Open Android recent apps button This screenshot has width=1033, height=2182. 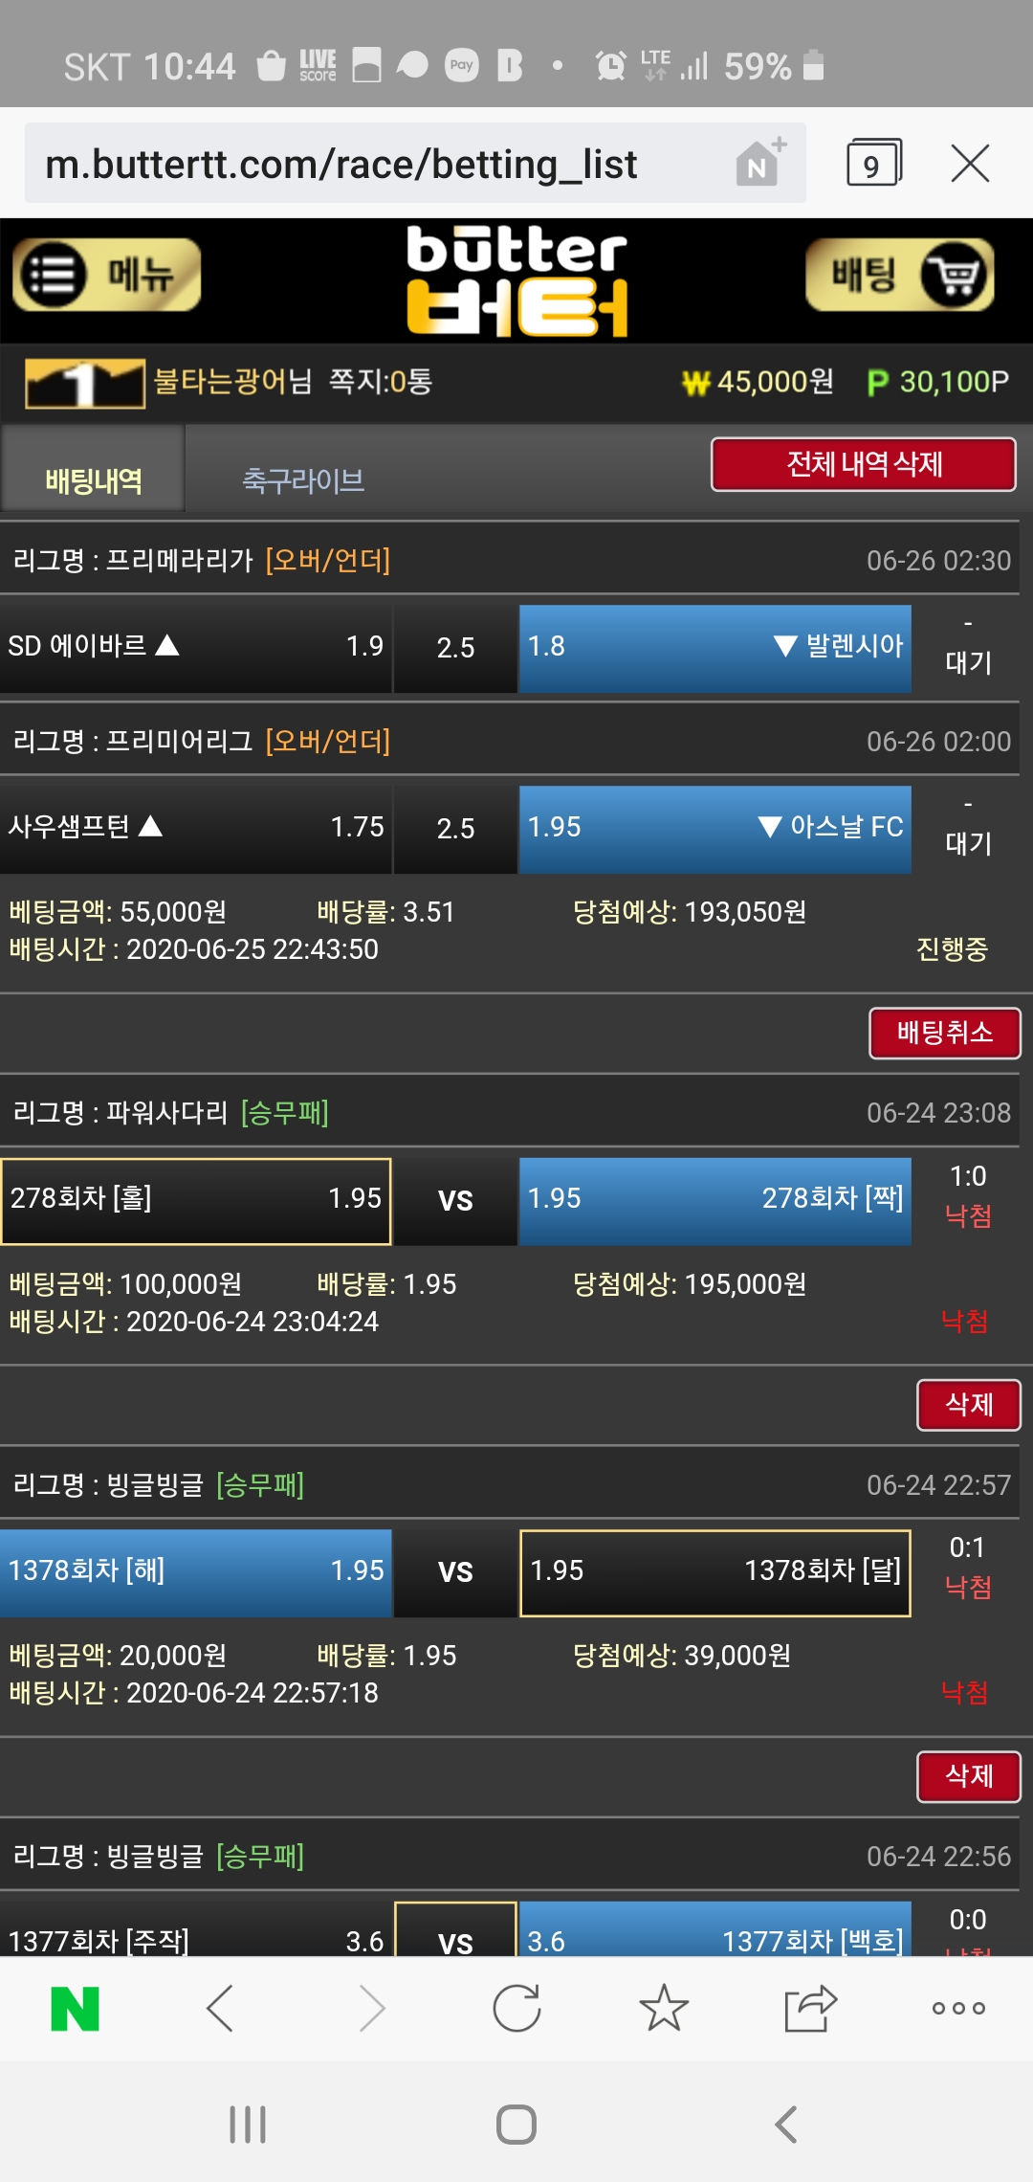tap(248, 2125)
